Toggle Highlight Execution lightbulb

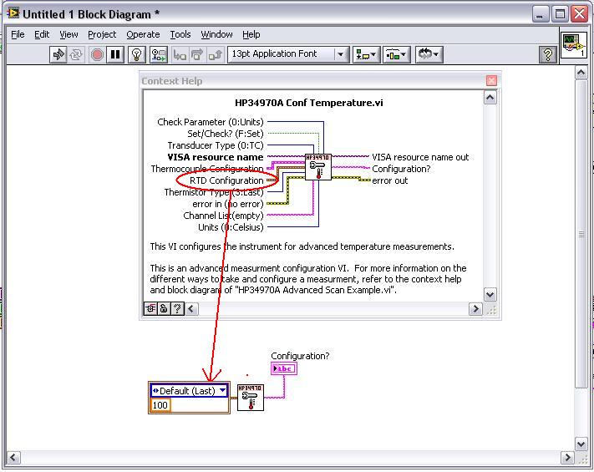(x=137, y=54)
